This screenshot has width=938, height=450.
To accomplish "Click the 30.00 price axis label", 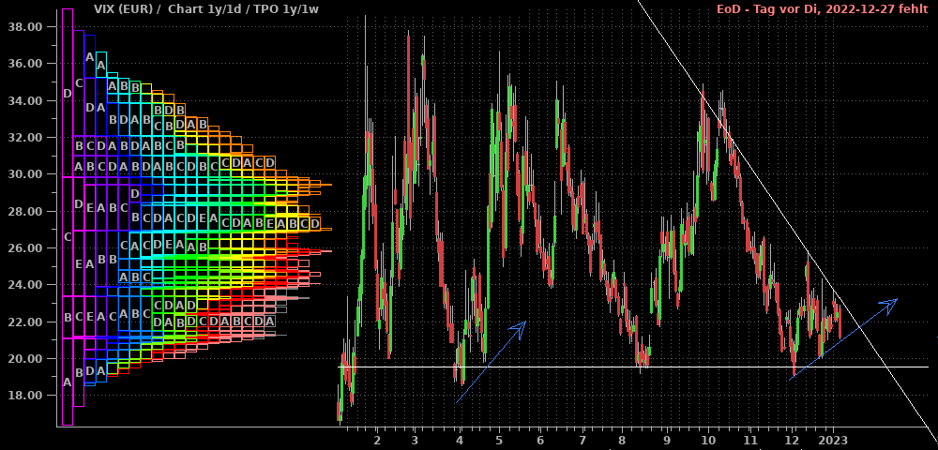I will pyautogui.click(x=24, y=174).
